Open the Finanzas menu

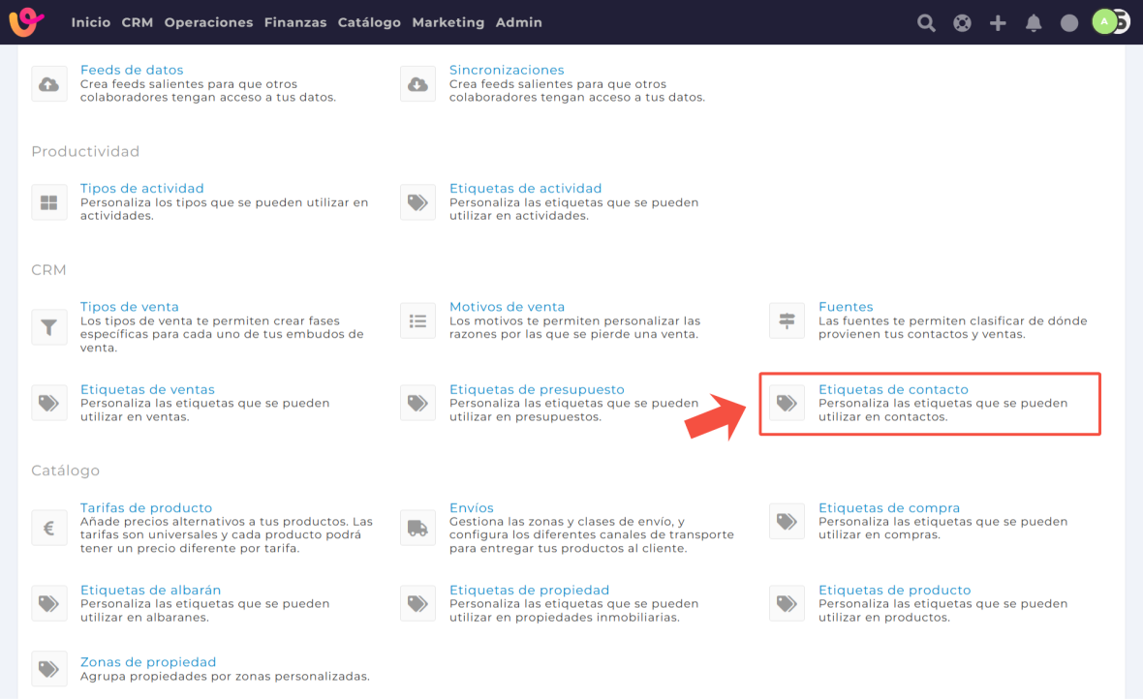(x=295, y=22)
